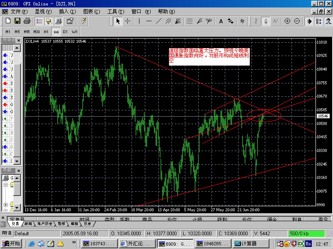Select the M1 timeframe
The height and width of the screenshot is (249, 333).
click(x=8, y=32)
